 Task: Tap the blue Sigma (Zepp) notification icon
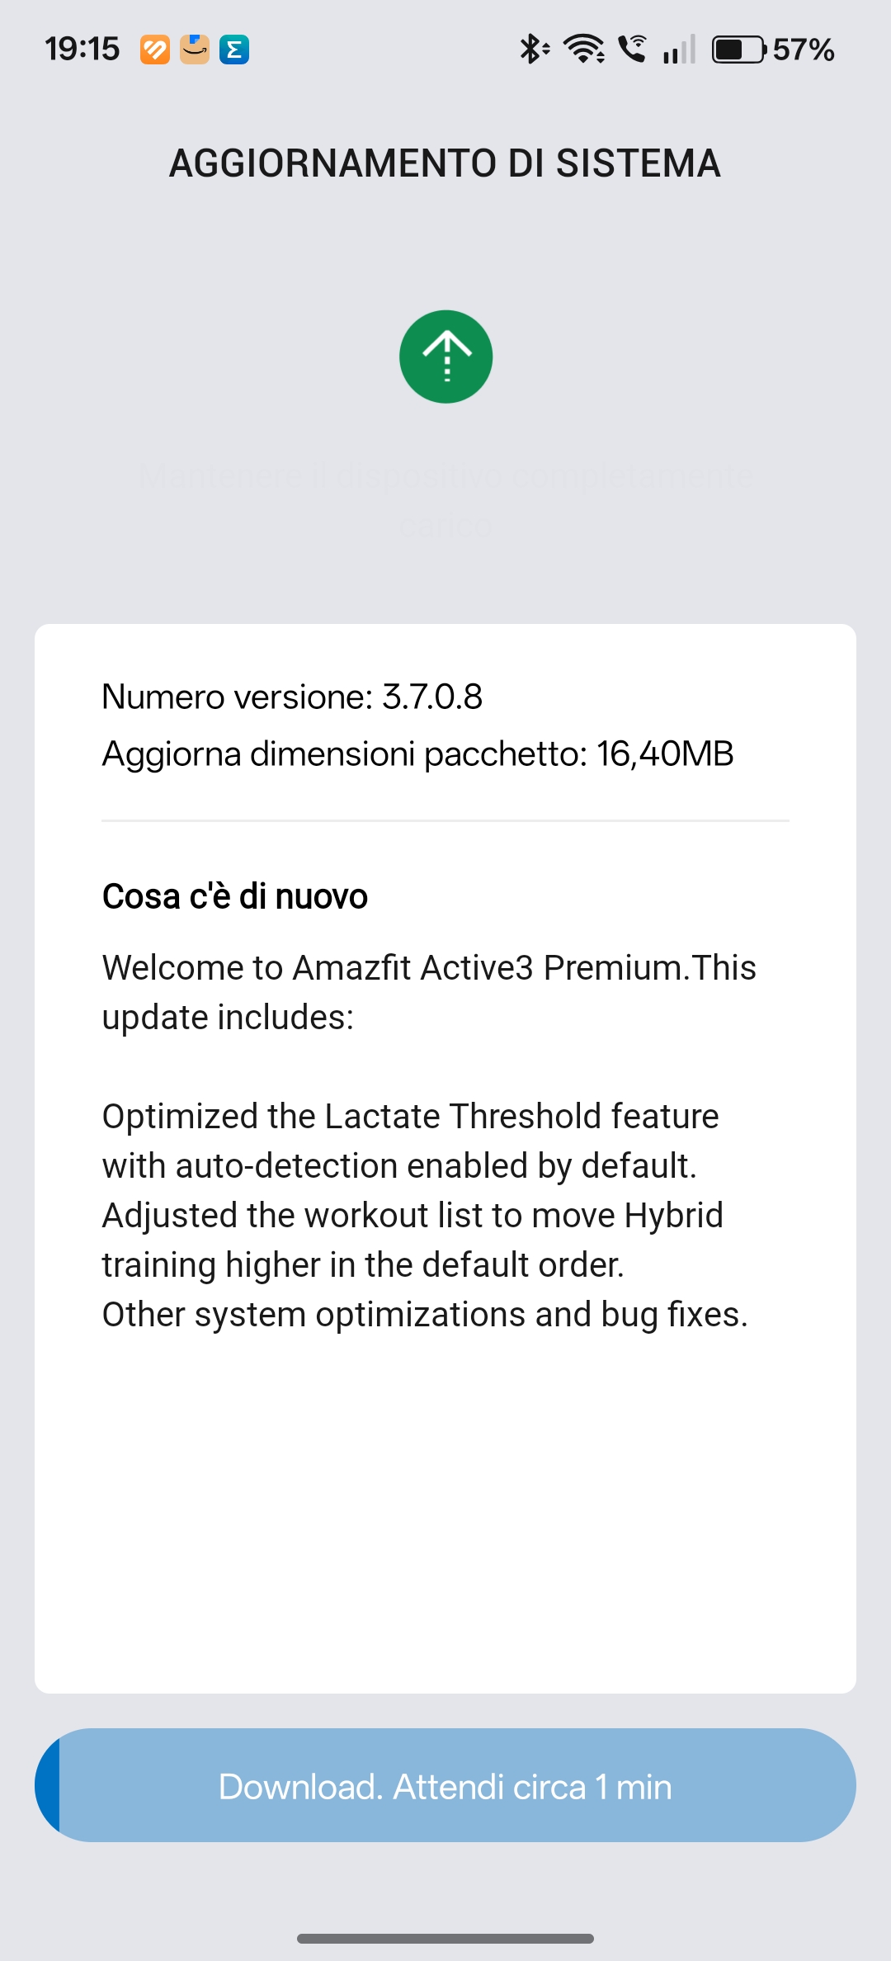tap(234, 50)
